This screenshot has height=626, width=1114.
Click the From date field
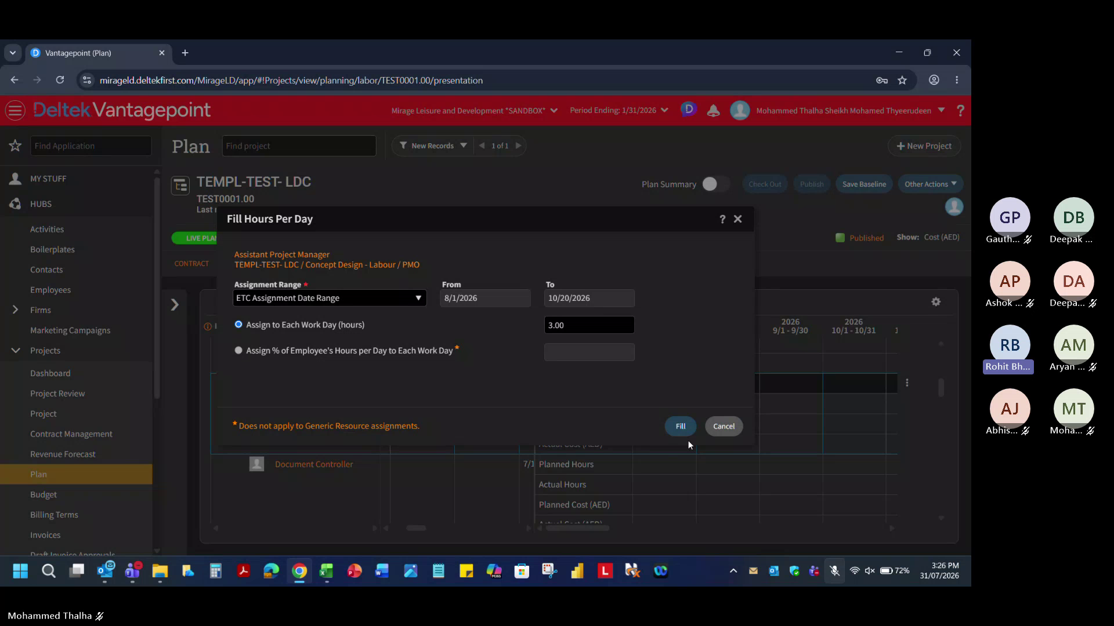coord(485,298)
